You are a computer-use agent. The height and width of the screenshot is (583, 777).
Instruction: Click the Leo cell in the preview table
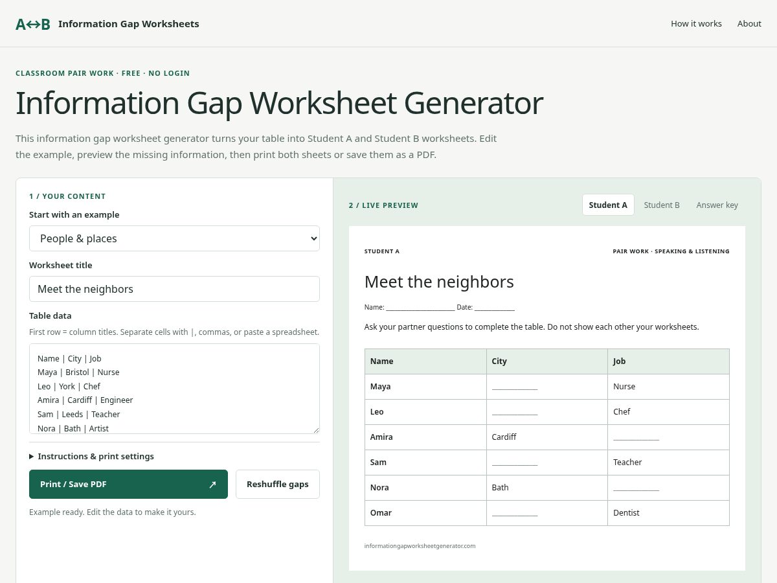point(425,412)
